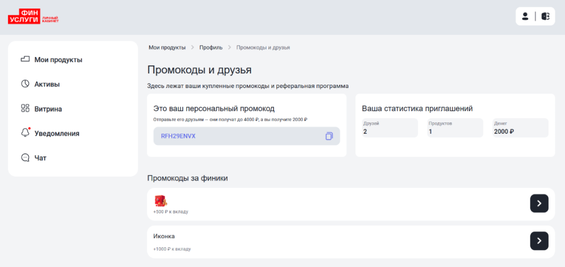
Task: Click Промокоды и друзья breadcrumb
Action: 263,47
